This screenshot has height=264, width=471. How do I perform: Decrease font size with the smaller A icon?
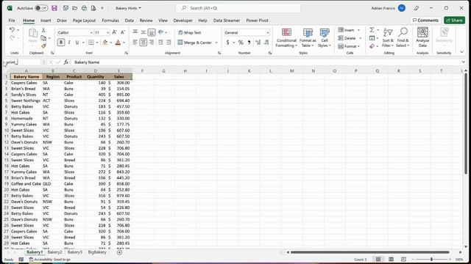123,32
